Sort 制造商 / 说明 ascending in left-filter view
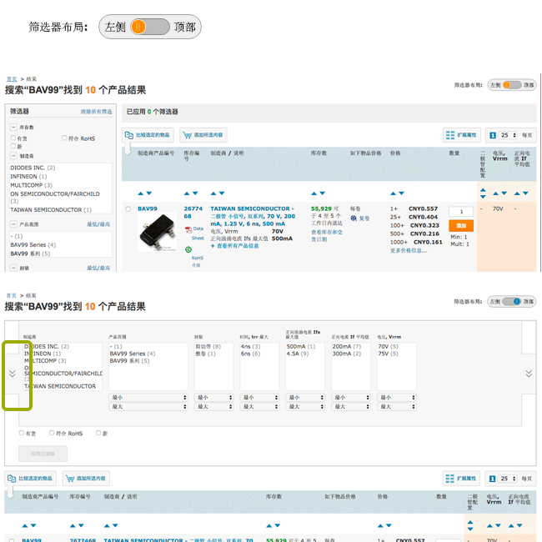 (213, 193)
